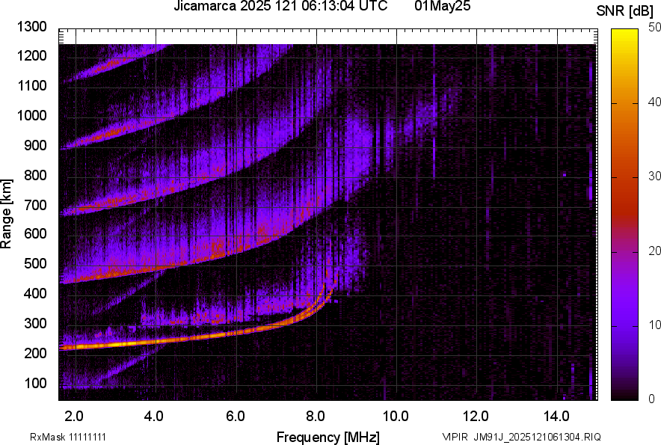The height and width of the screenshot is (445, 661).
Task: Click range tick label 200
Action: (35, 353)
